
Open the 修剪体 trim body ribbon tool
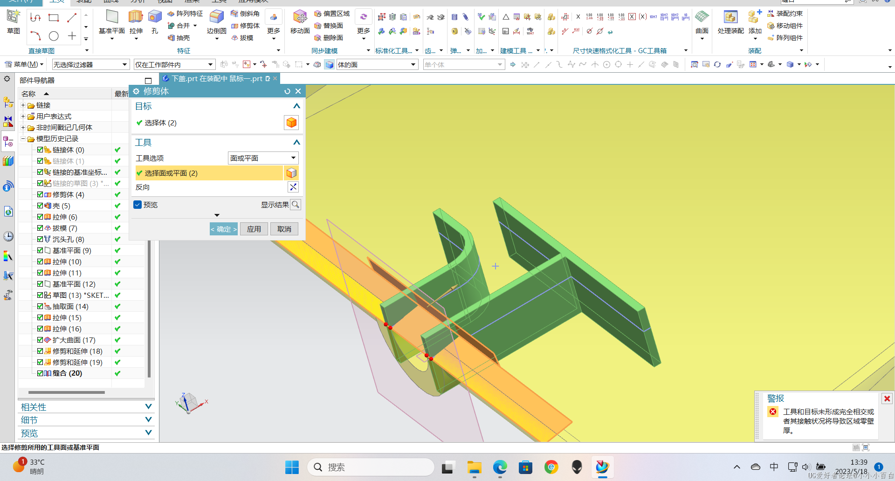pos(246,26)
